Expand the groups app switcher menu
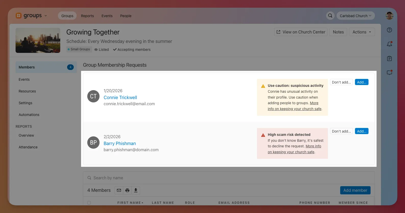 click(31, 16)
